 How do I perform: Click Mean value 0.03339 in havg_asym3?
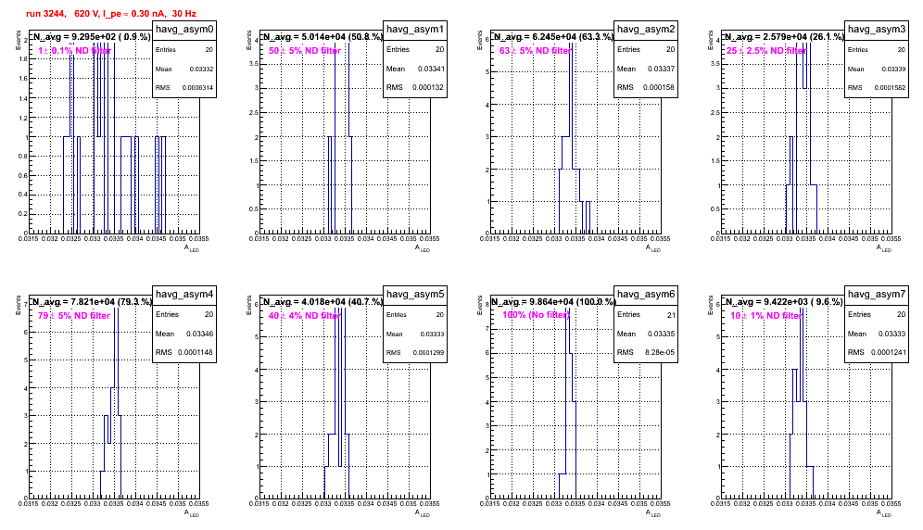893,69
